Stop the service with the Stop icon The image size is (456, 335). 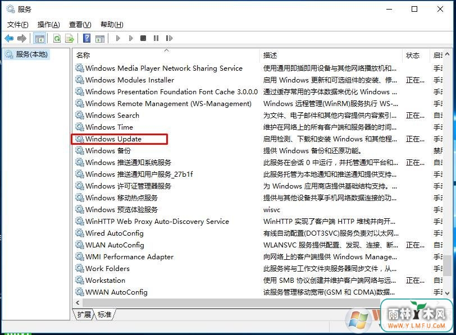pos(143,38)
